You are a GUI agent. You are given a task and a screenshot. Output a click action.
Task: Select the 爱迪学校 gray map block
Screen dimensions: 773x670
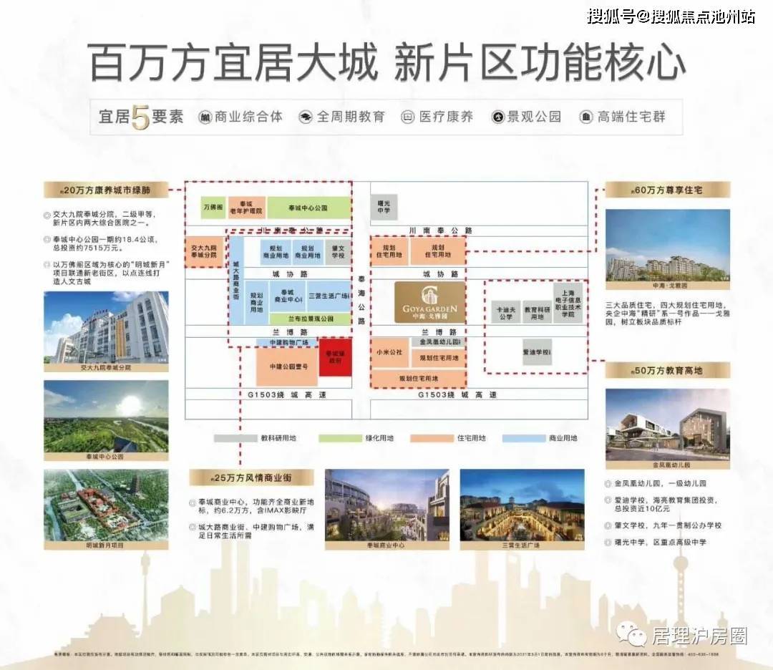pyautogui.click(x=537, y=352)
